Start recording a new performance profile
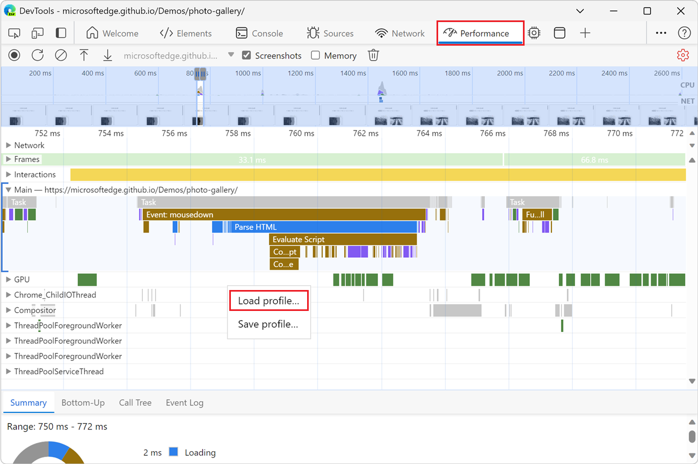Screen dimensions: 698x464 (14, 55)
